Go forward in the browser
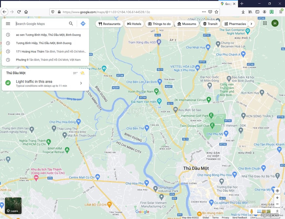The width and height of the screenshot is (285, 219). click(12, 12)
